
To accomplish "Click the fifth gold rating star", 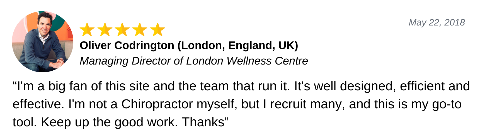I will [x=157, y=30].
